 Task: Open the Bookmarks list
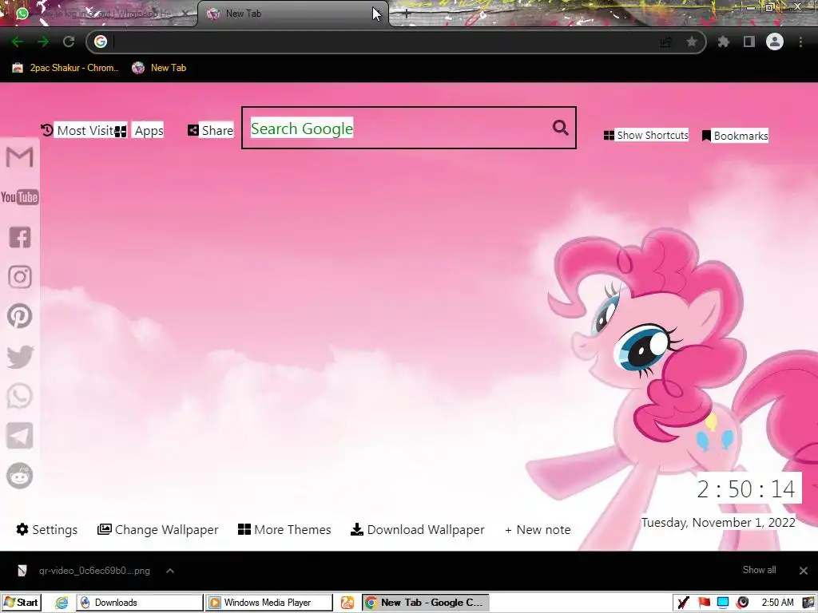coord(735,136)
